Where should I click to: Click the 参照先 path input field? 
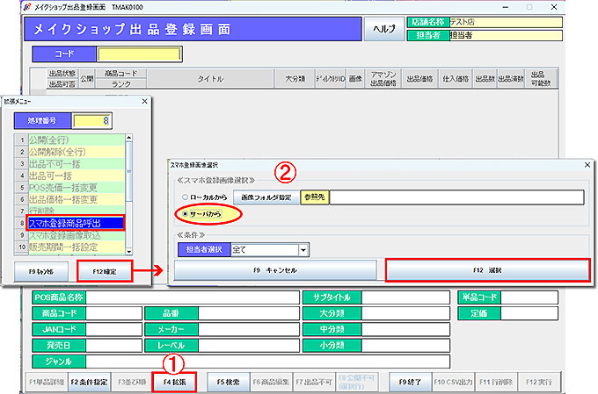click(x=457, y=197)
